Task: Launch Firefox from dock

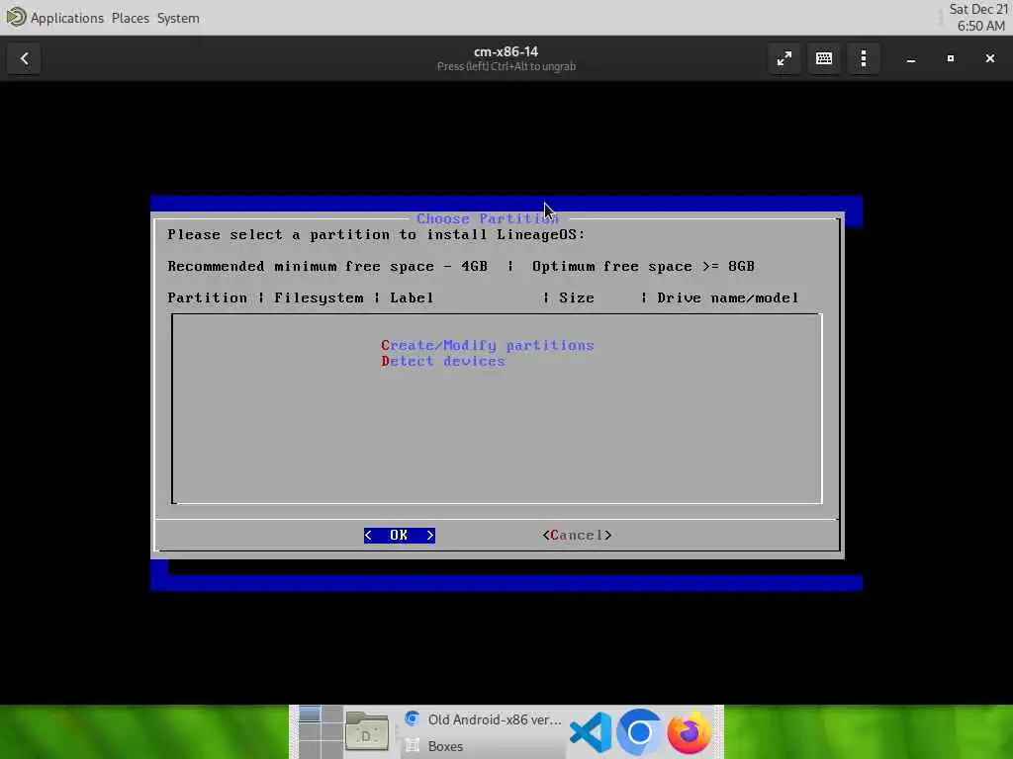Action: point(689,732)
